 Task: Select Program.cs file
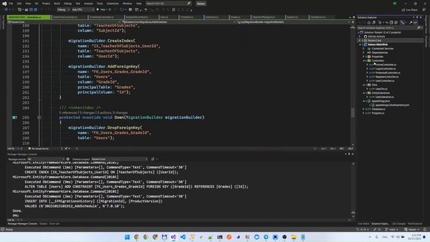(x=378, y=113)
